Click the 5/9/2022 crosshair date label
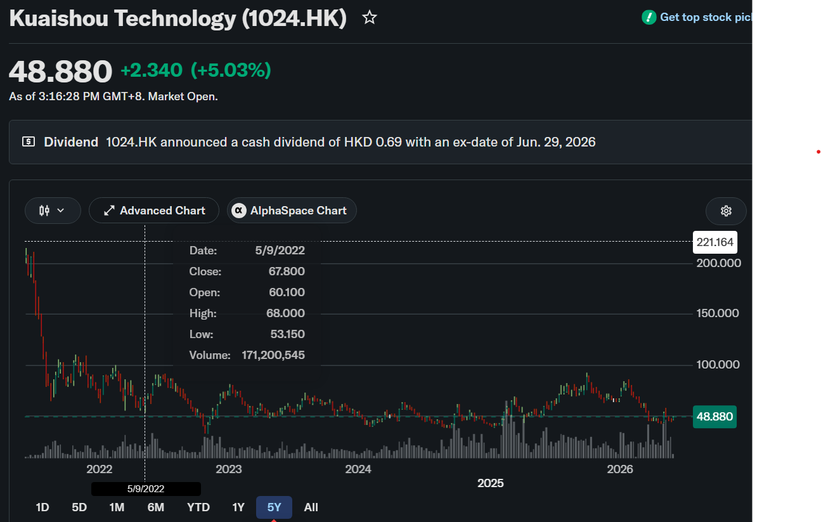The height and width of the screenshot is (522, 821). click(x=146, y=489)
